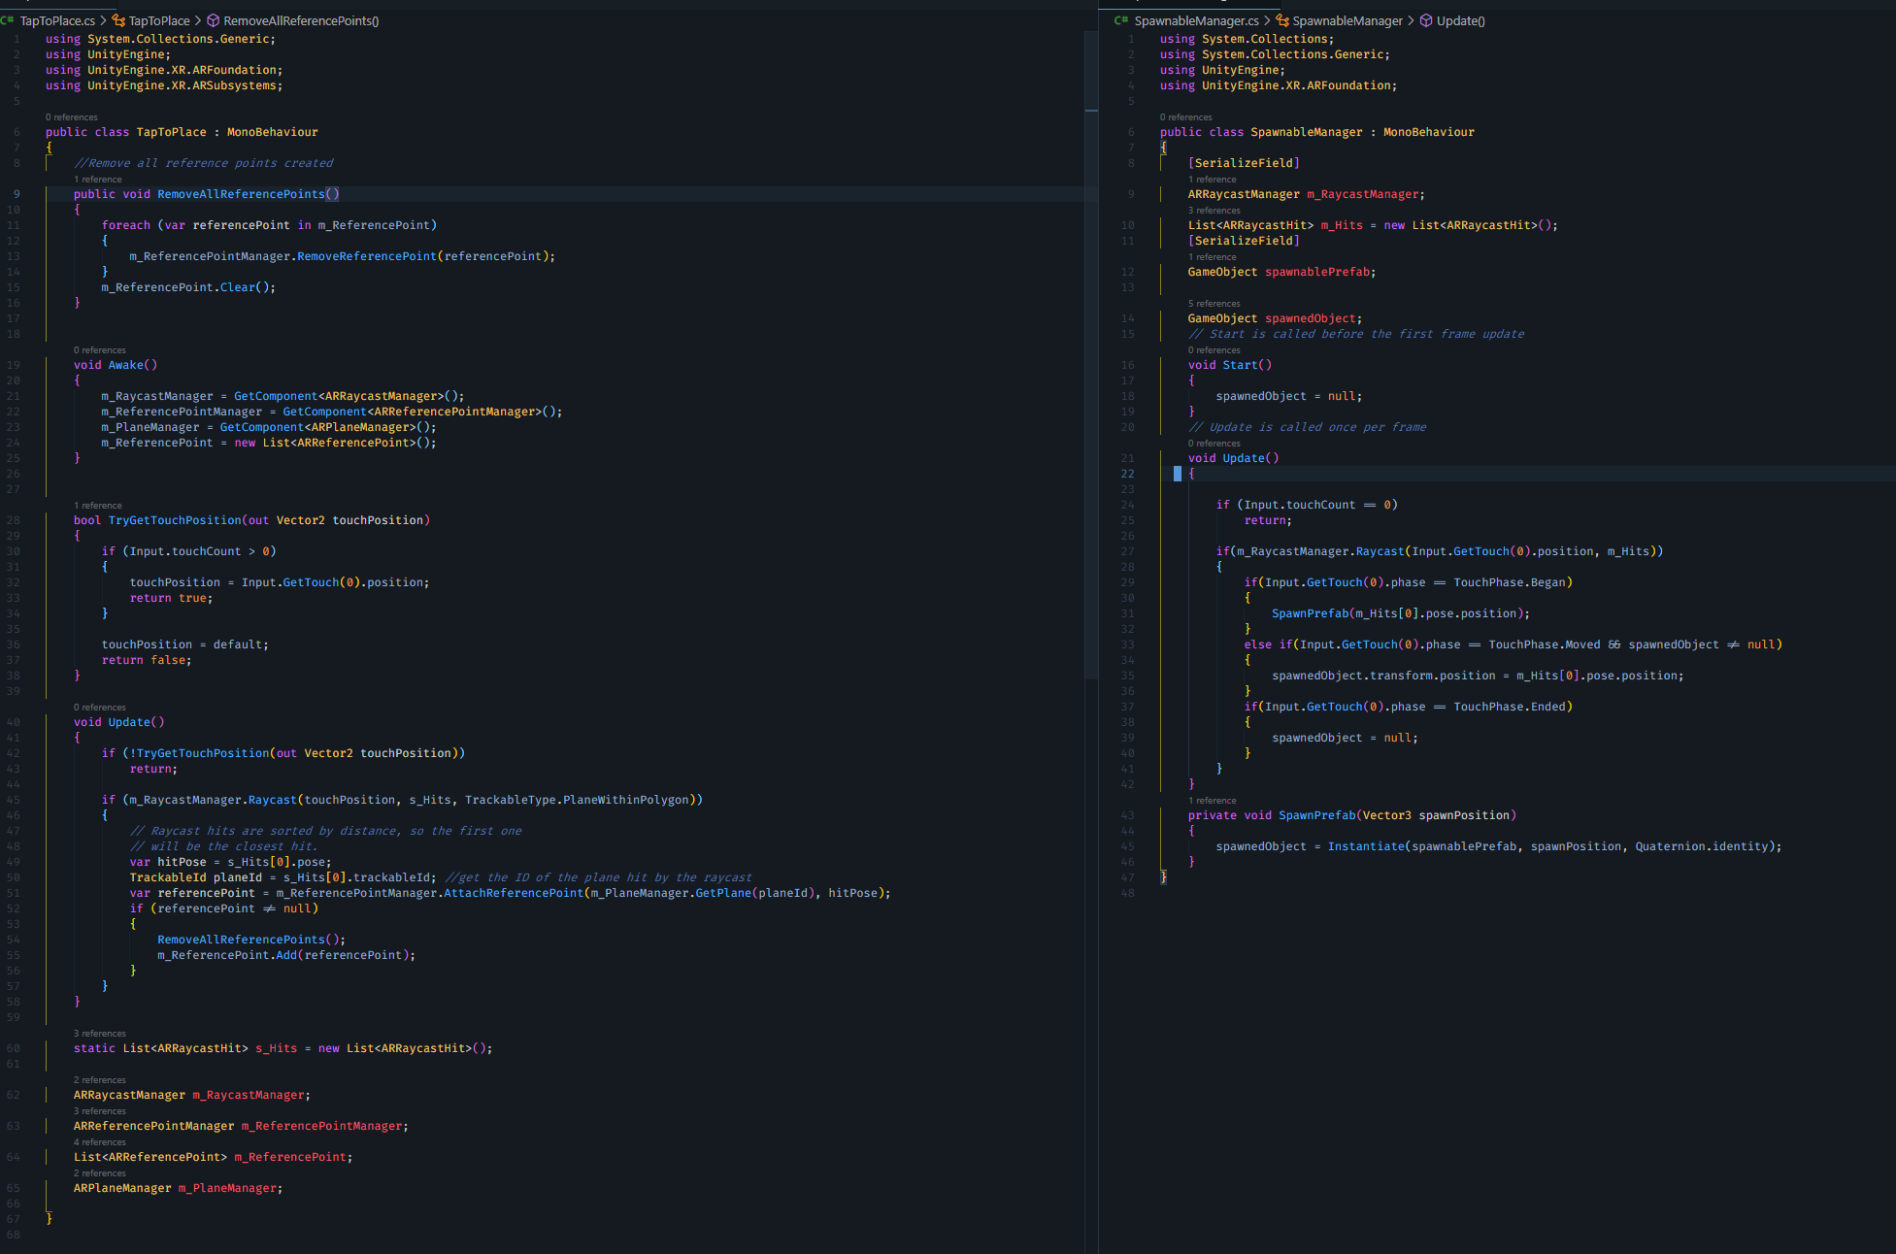Open '5 references' lens above spawnedObject field
The width and height of the screenshot is (1896, 1254).
point(1214,304)
